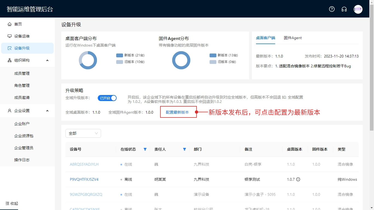
Task: Open the headset customer support icon
Action: 344,9
